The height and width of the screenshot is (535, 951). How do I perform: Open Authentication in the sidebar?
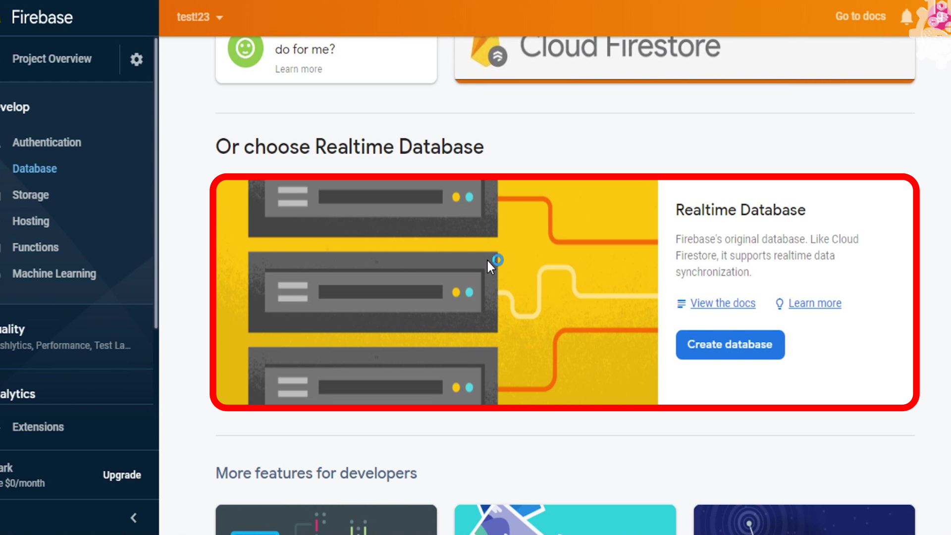point(47,143)
